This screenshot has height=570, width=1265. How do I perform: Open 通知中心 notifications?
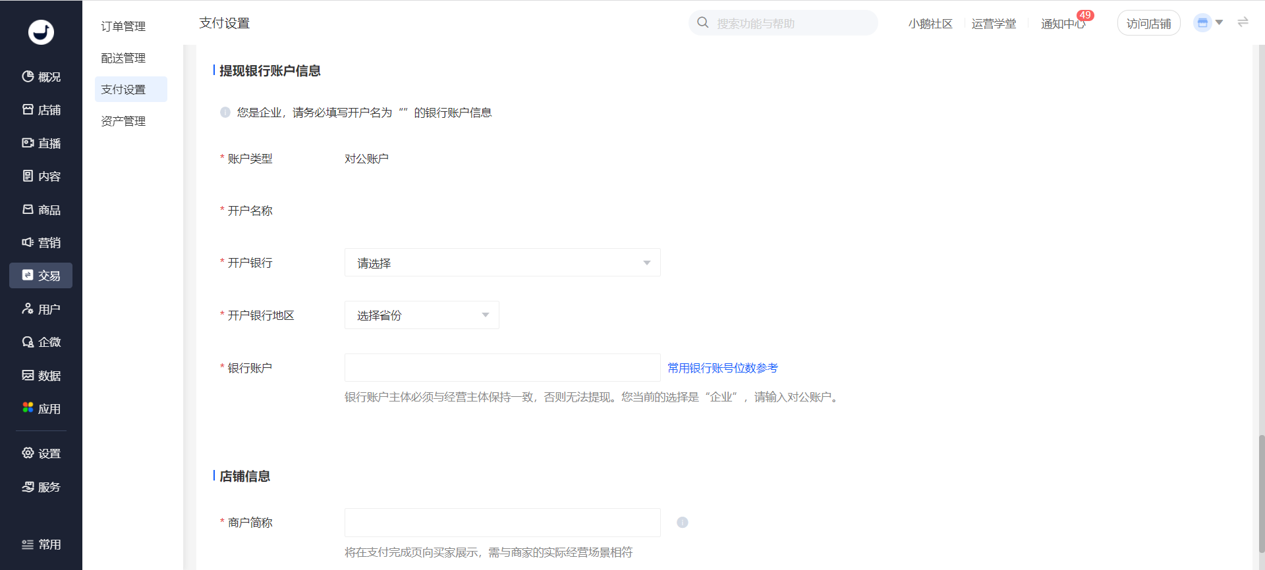pyautogui.click(x=1062, y=24)
